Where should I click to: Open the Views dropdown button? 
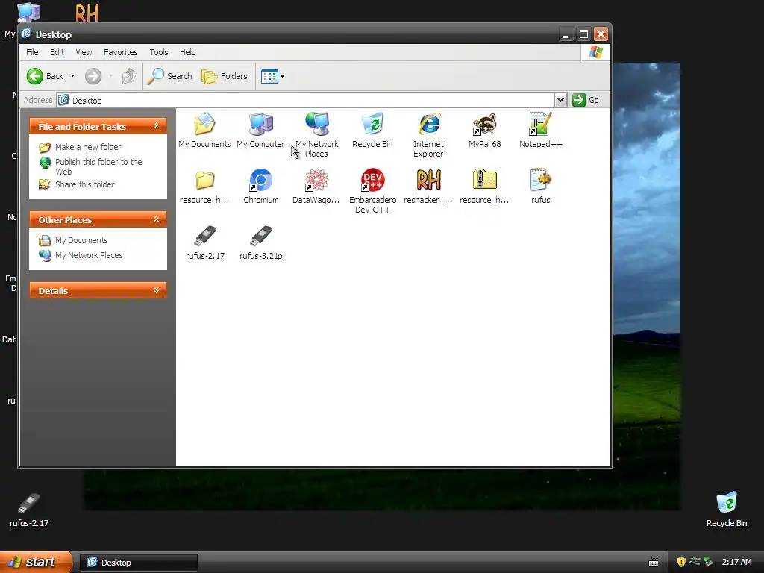click(272, 76)
